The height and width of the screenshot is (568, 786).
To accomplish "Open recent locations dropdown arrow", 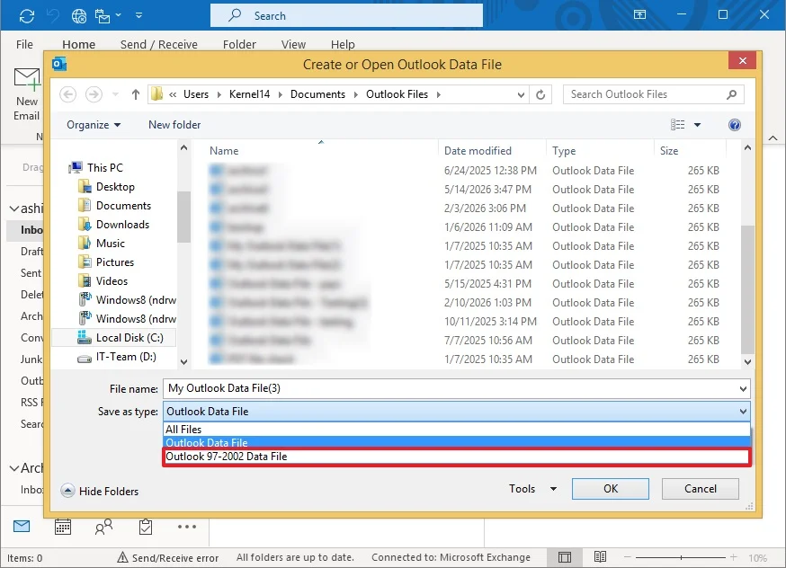I will click(115, 94).
